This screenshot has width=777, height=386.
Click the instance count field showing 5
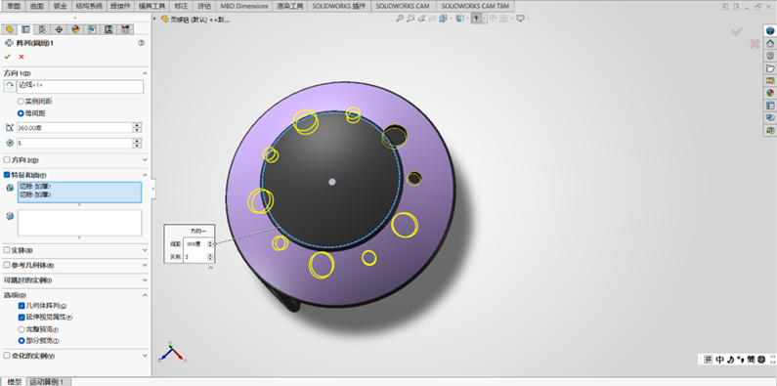point(74,143)
